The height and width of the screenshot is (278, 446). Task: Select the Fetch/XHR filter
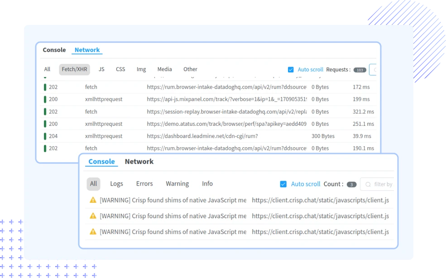(75, 69)
